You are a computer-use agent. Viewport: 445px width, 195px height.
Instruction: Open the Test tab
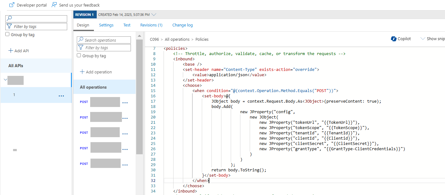tap(127, 25)
